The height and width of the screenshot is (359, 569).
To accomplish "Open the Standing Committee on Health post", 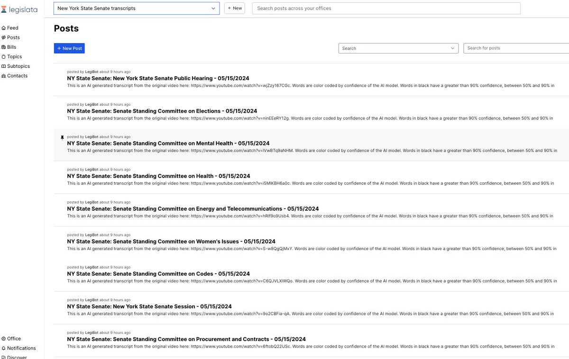I will 158,176.
